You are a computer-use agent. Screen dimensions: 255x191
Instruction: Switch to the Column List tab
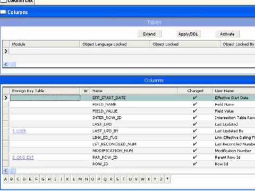pos(18,2)
